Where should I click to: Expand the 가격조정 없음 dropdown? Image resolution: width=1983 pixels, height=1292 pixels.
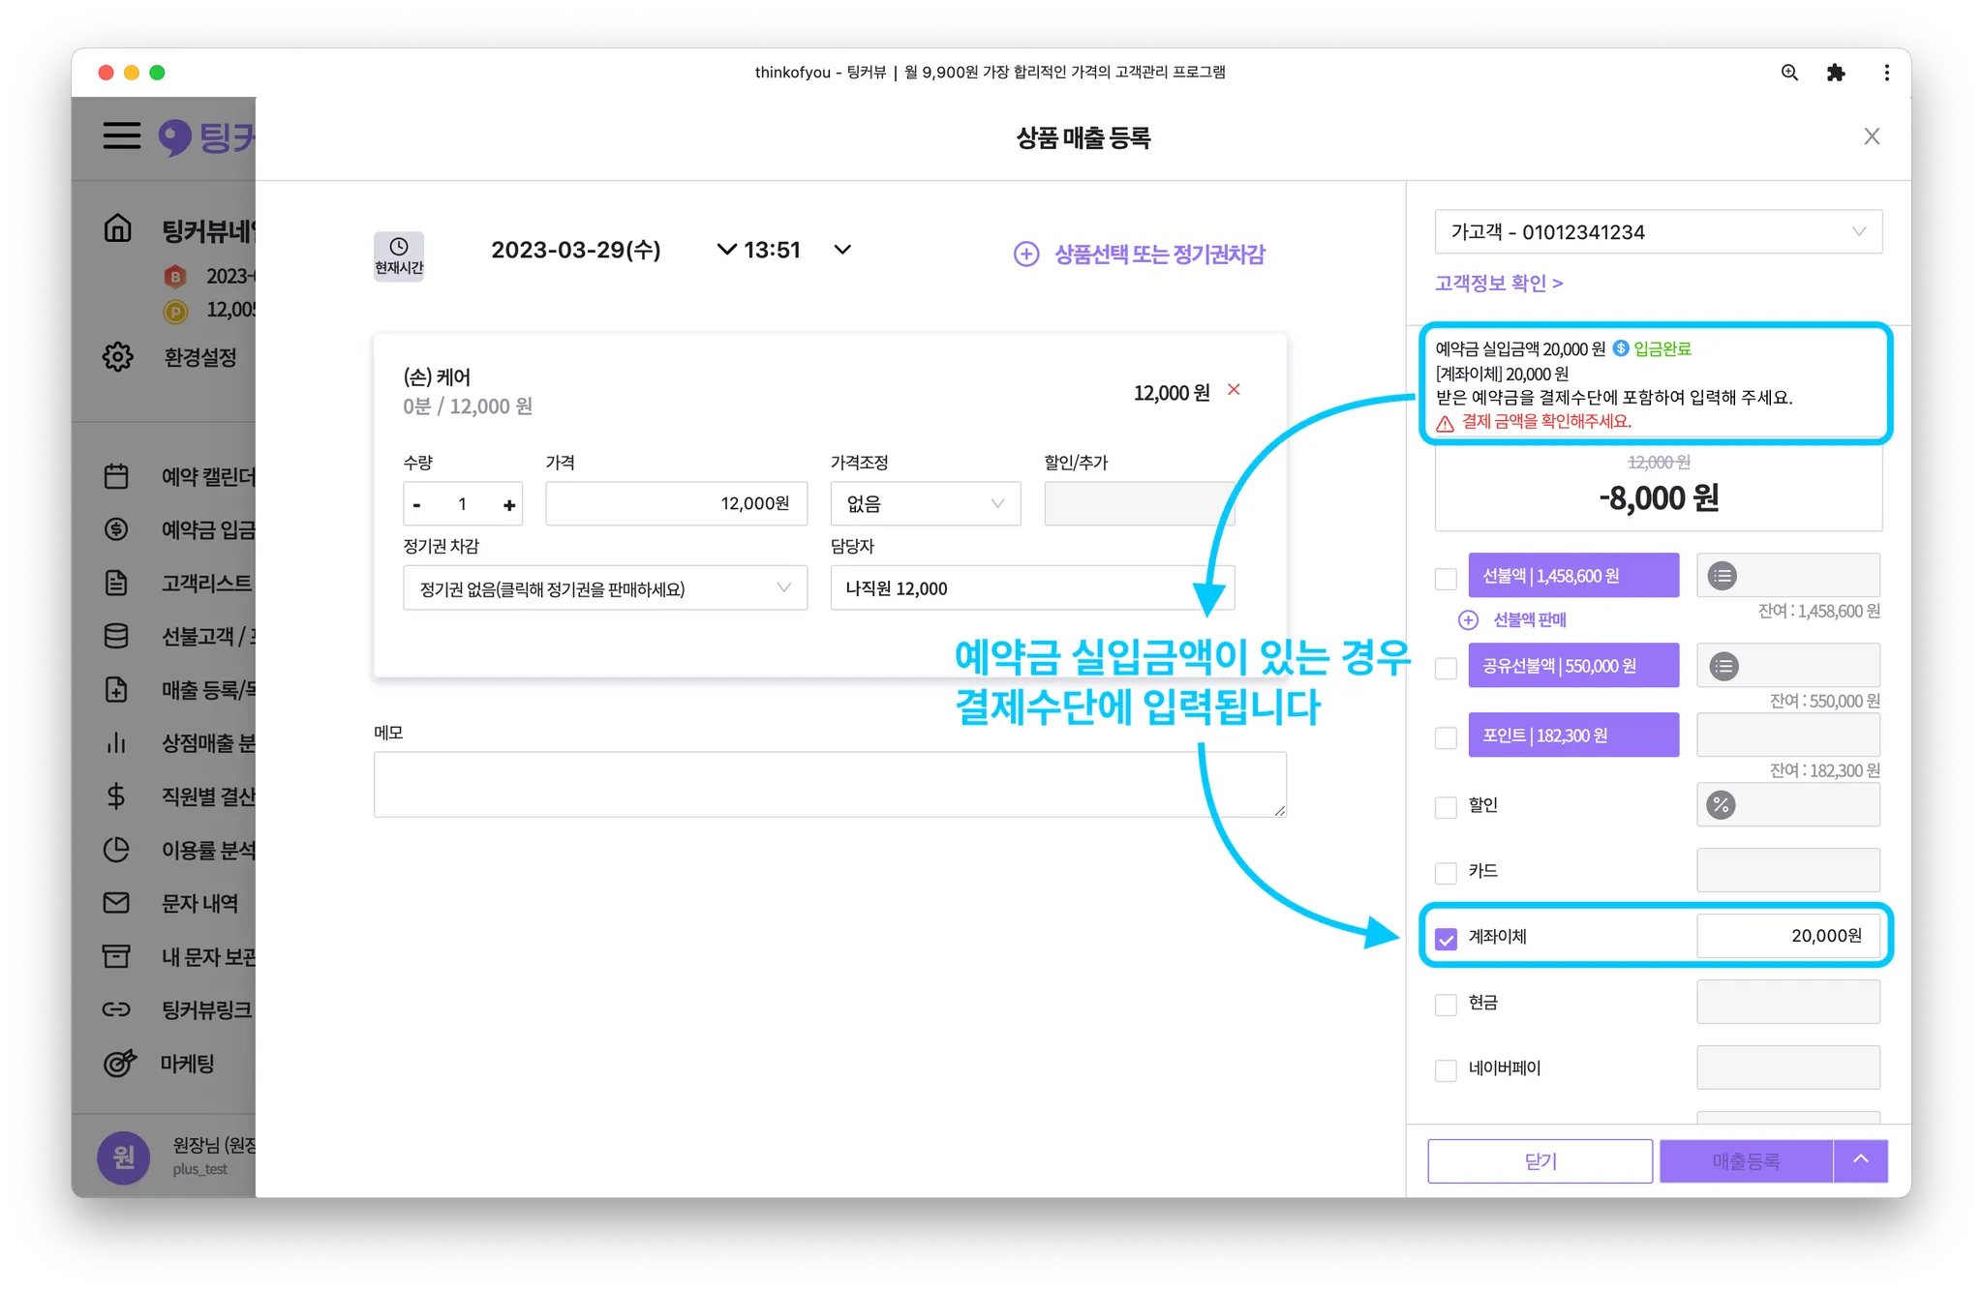pos(925,504)
